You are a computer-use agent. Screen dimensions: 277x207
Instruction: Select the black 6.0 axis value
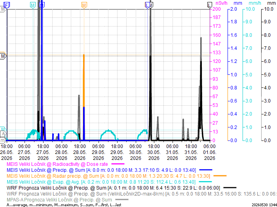coord(267,61)
